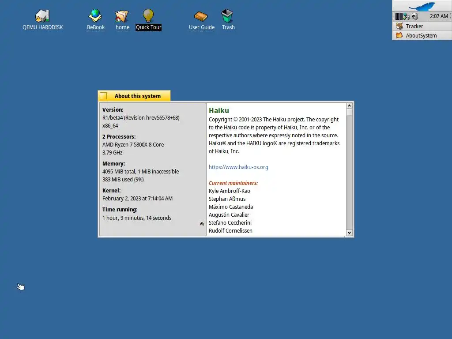Click the '2 Processors:' label

click(119, 137)
